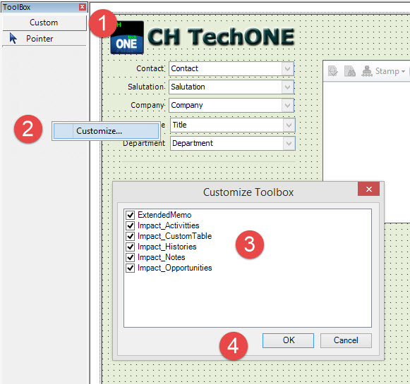The image size is (410, 384).
Task: Close the Customize Toolbox dialog
Action: click(368, 189)
